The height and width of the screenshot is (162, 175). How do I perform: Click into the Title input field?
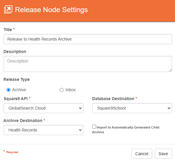88,39
